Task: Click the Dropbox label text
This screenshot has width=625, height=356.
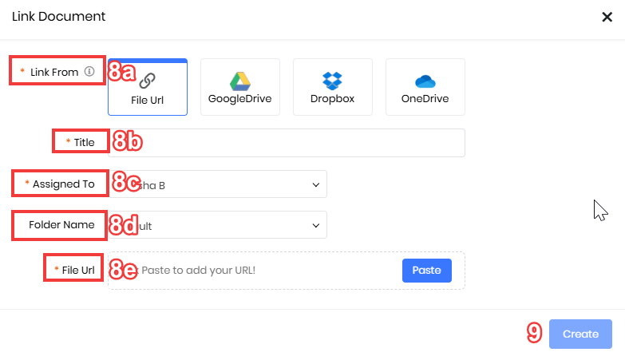Action: coord(332,99)
